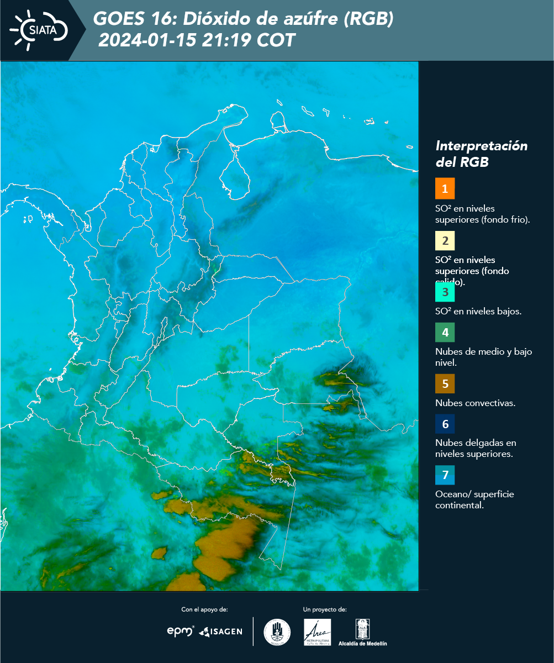Click the "SO² en niveles bajos." label

478,311
